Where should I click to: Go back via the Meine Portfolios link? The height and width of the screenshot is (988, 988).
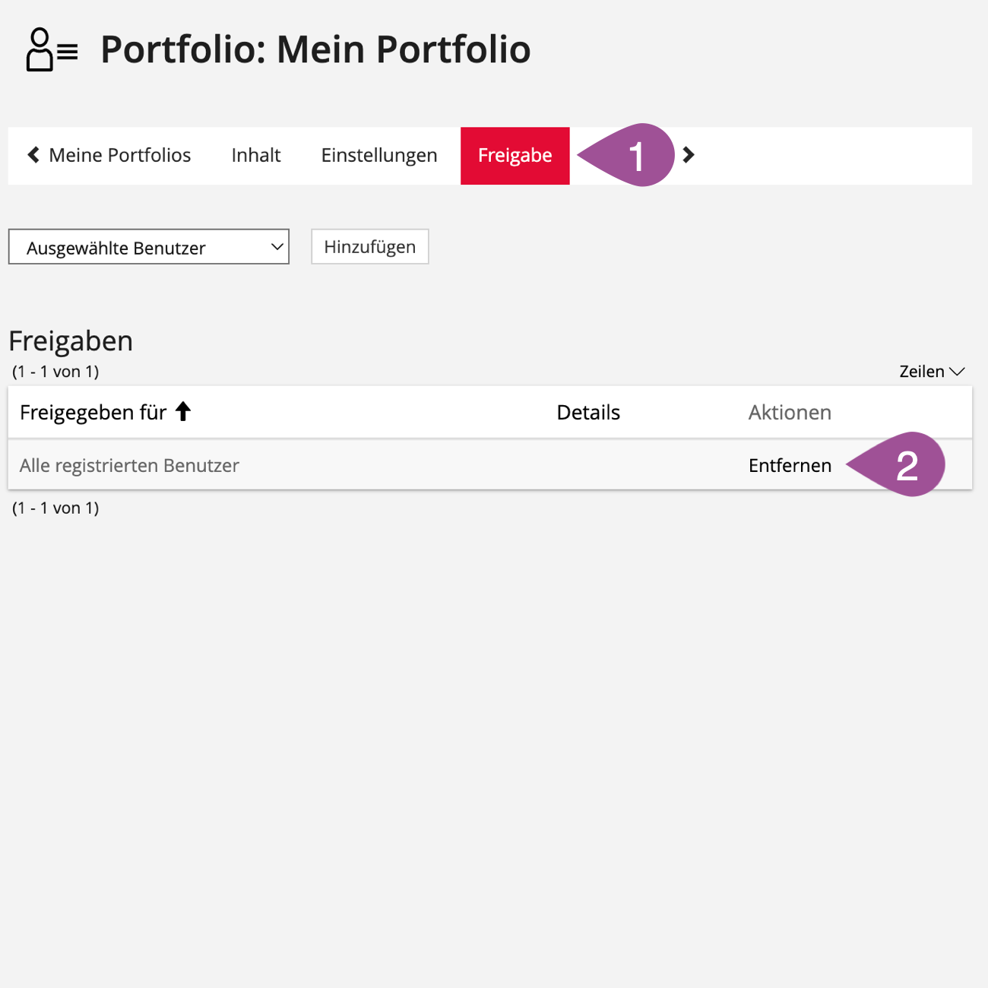[119, 155]
